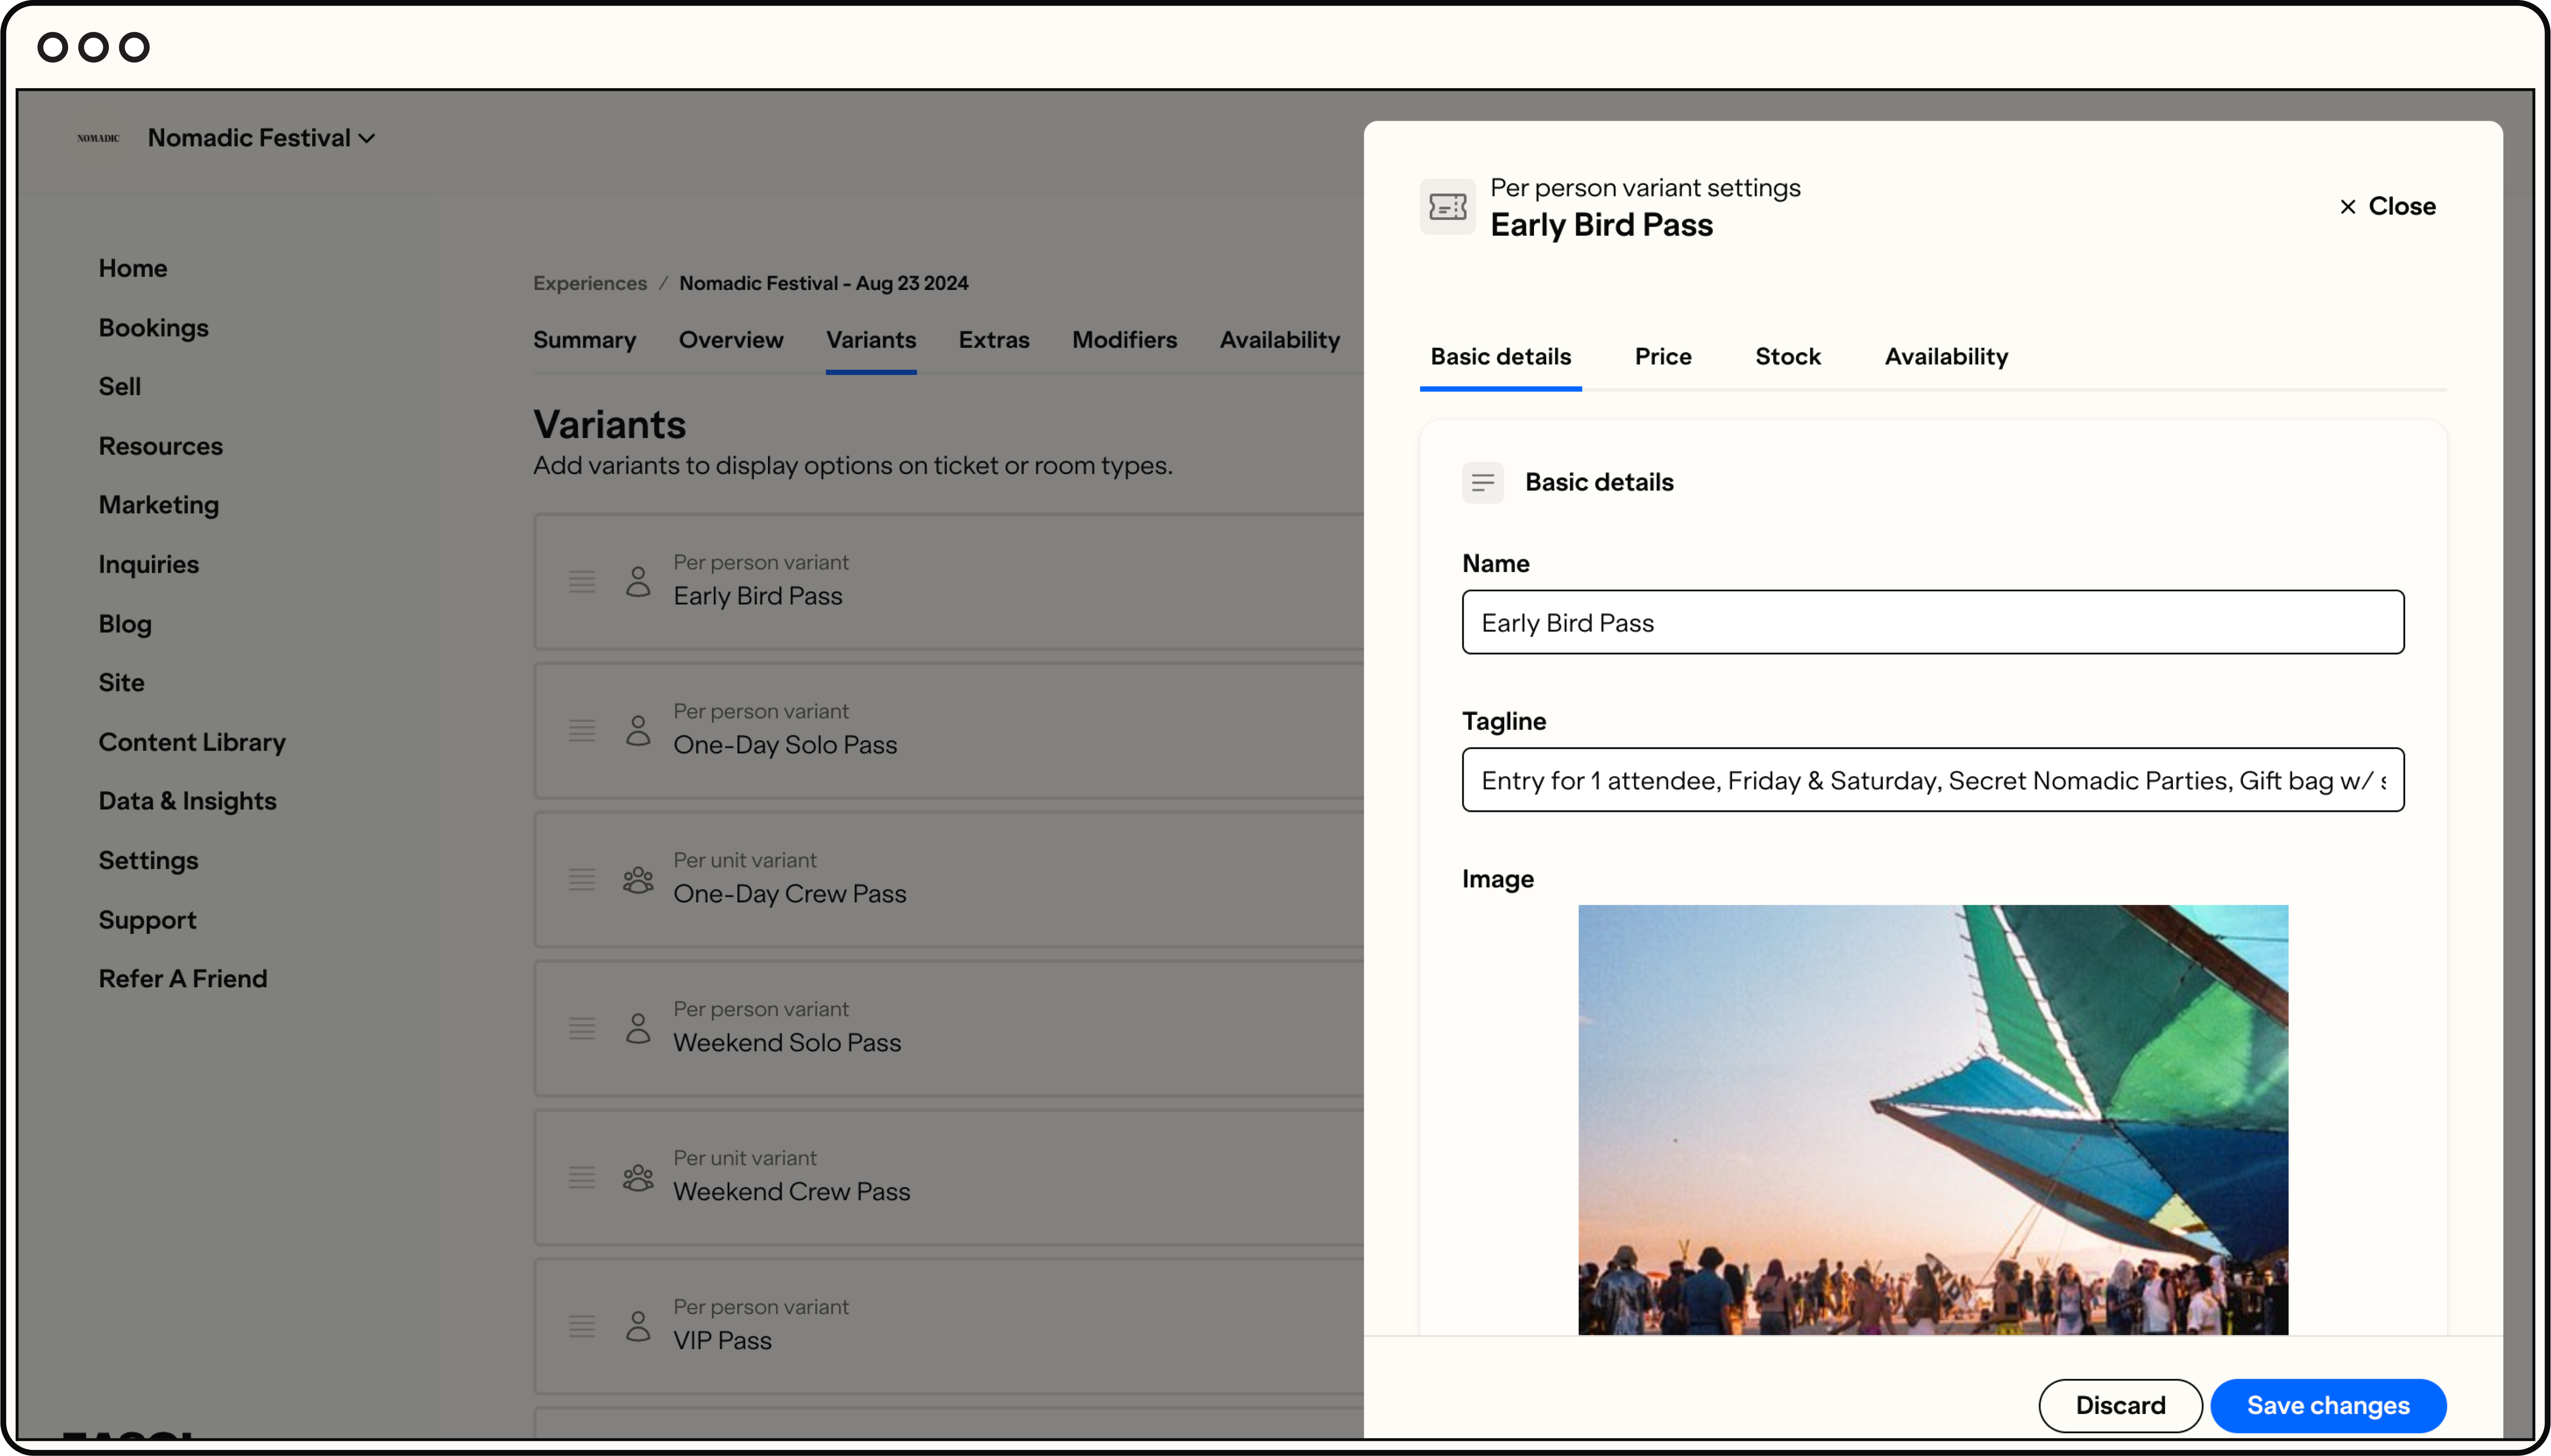The width and height of the screenshot is (2551, 1456).
Task: Click group icon beside One-Day Crew Pass
Action: [x=638, y=879]
